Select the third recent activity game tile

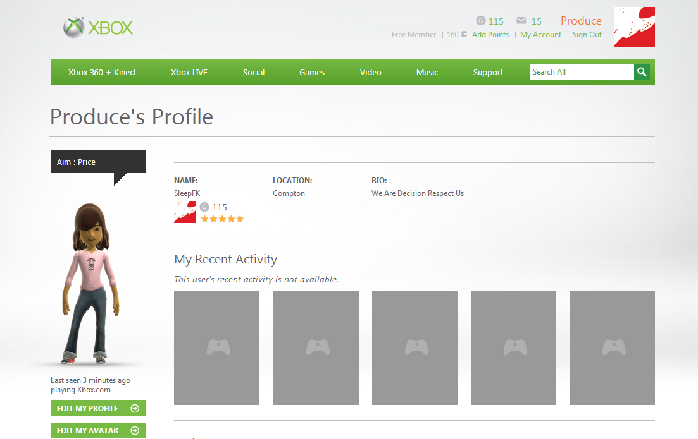coord(415,348)
